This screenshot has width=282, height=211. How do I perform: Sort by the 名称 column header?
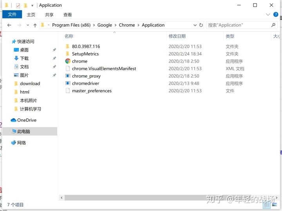pos(69,36)
